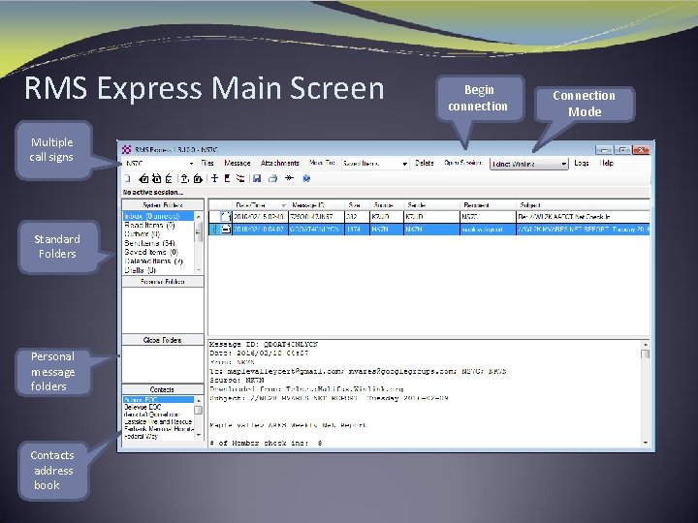Click the dark red flag toolbar icon
The width and height of the screenshot is (698, 523).
coord(228,179)
